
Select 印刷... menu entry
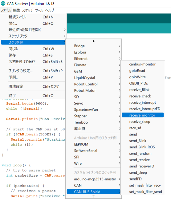tap(33, 77)
